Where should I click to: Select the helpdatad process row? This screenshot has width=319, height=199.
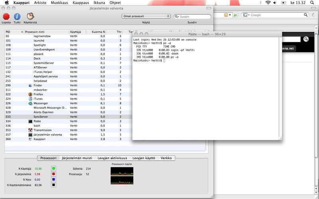click(68, 81)
